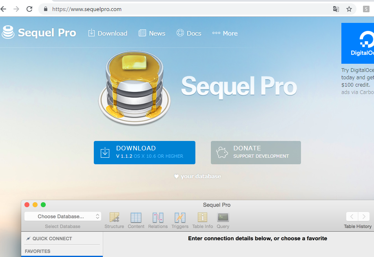Viewport: 374px width, 257px height.
Task: Click the Download V 1.1.2 button
Action: point(144,152)
